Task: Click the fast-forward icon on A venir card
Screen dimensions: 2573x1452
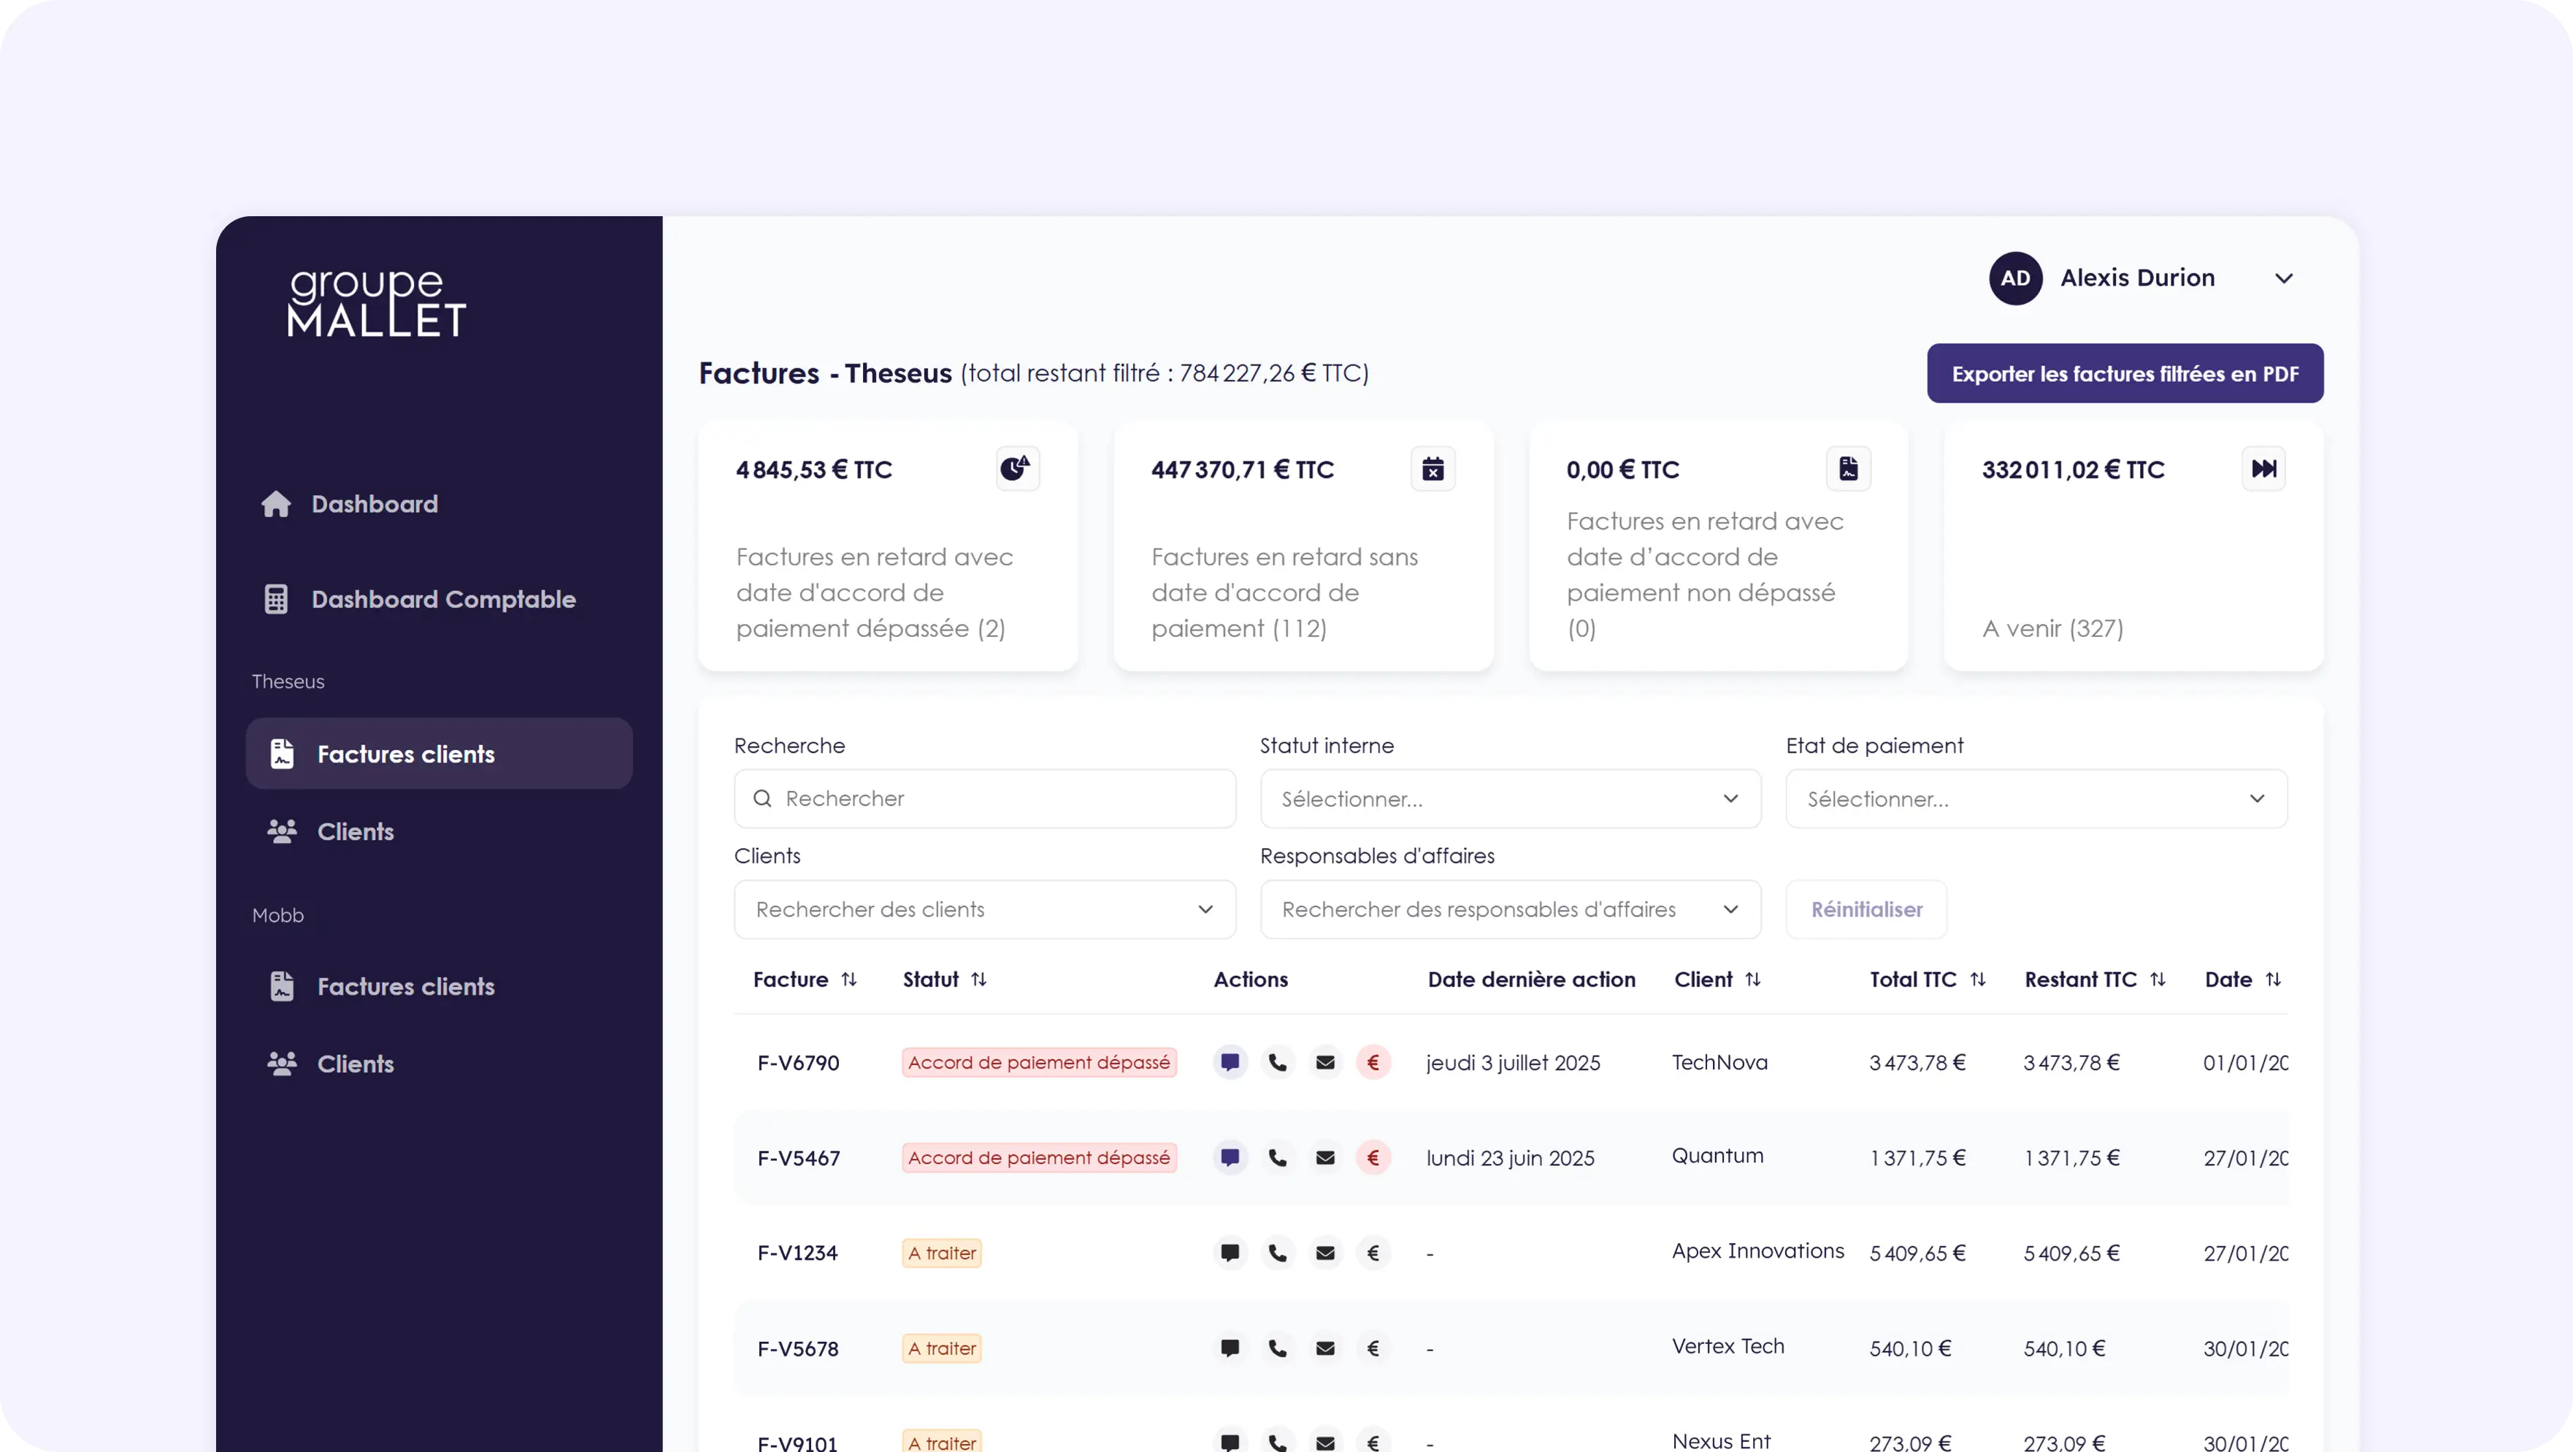Action: [x=2263, y=469]
